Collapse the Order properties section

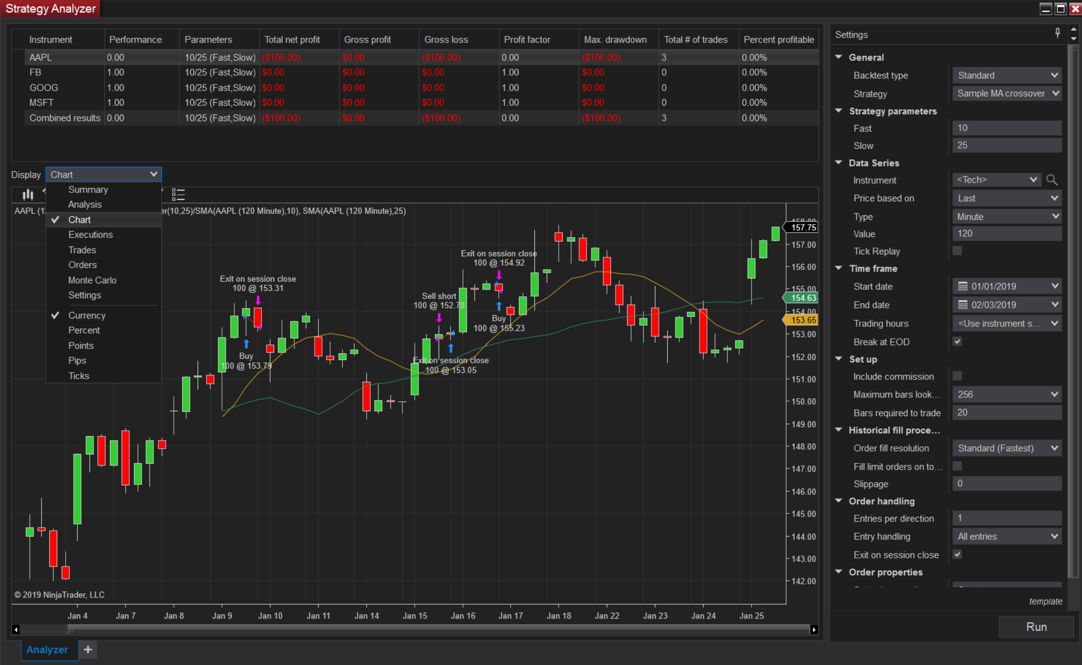pos(839,571)
